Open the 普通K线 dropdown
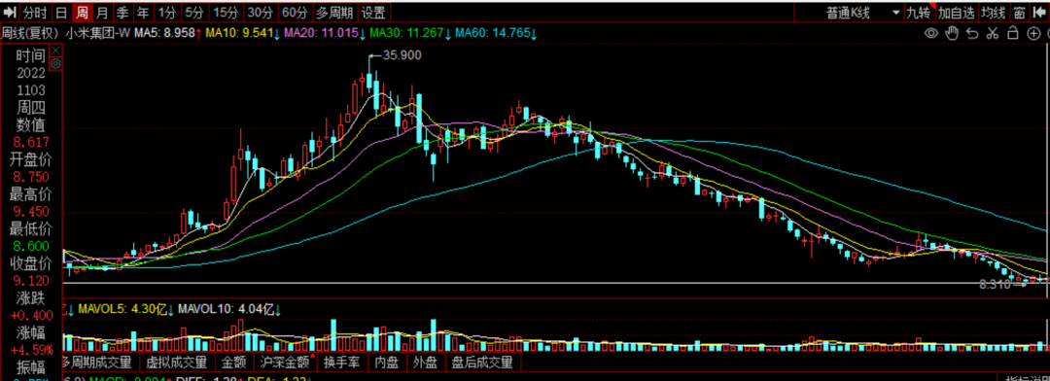The image size is (1050, 381). click(x=863, y=12)
